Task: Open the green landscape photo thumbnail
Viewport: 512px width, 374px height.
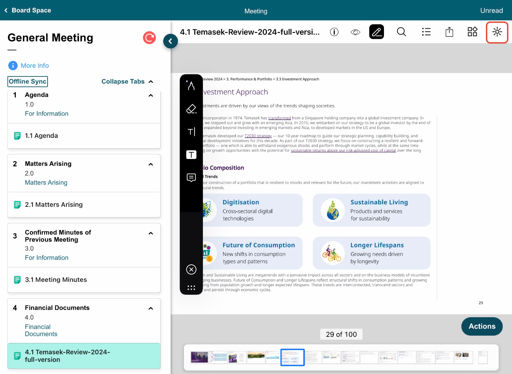Action: pos(256,357)
